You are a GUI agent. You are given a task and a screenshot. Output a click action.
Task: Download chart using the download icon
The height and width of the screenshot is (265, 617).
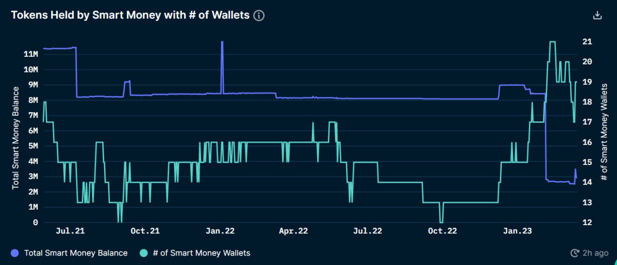[x=597, y=15]
